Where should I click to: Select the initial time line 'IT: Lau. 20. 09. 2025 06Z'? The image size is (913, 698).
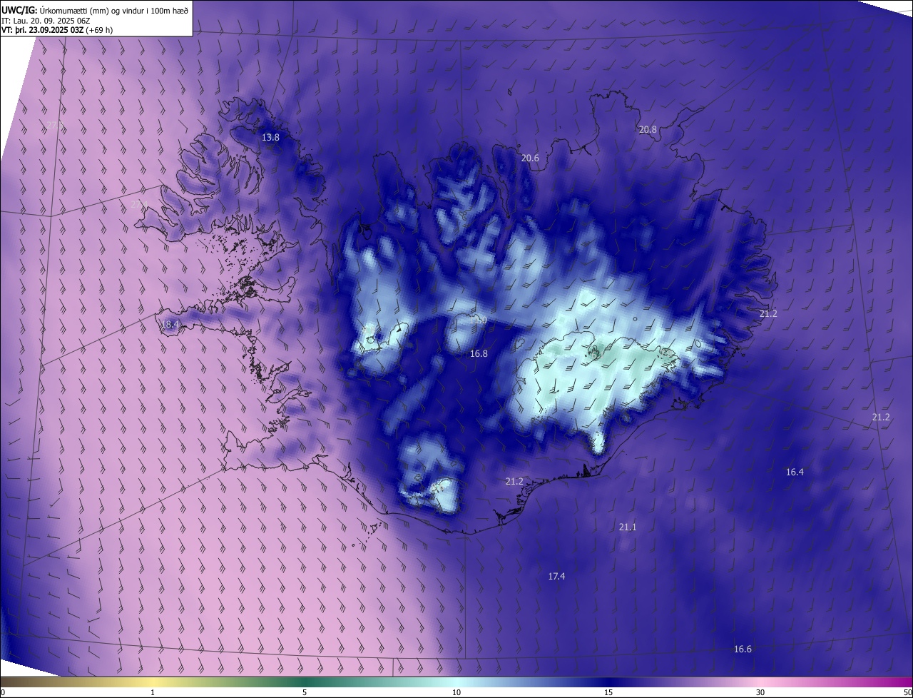[x=45, y=20]
